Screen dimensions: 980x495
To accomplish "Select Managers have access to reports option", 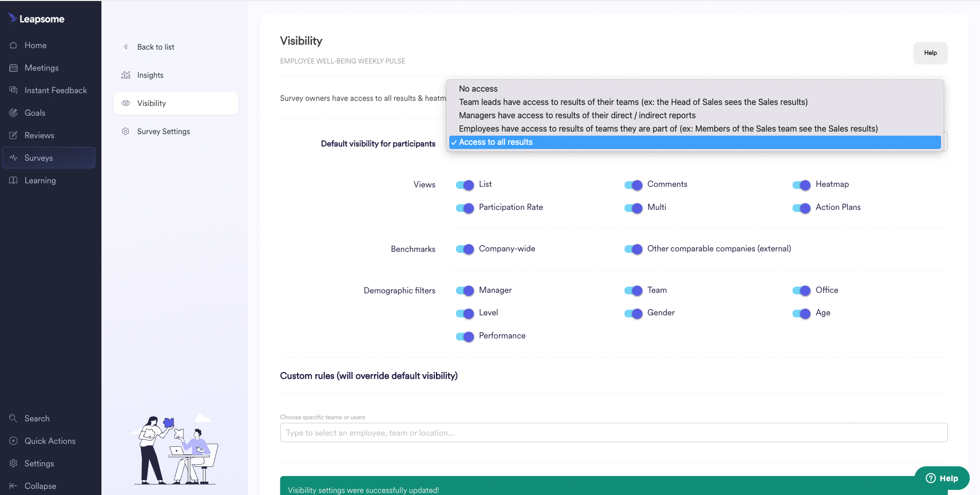I will point(695,115).
